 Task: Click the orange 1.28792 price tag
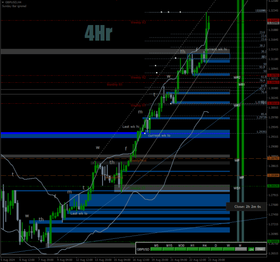pos(273,158)
